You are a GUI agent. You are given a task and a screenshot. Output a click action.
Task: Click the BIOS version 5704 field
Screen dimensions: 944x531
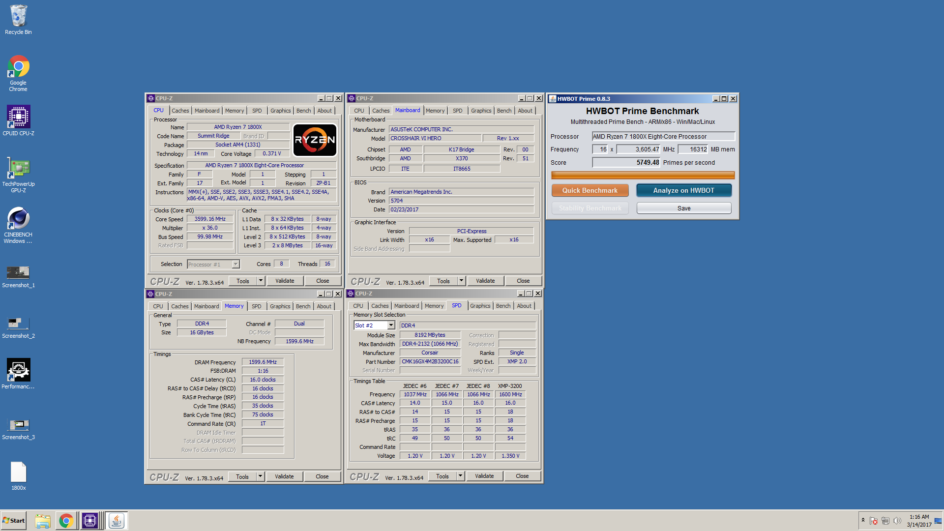point(461,201)
